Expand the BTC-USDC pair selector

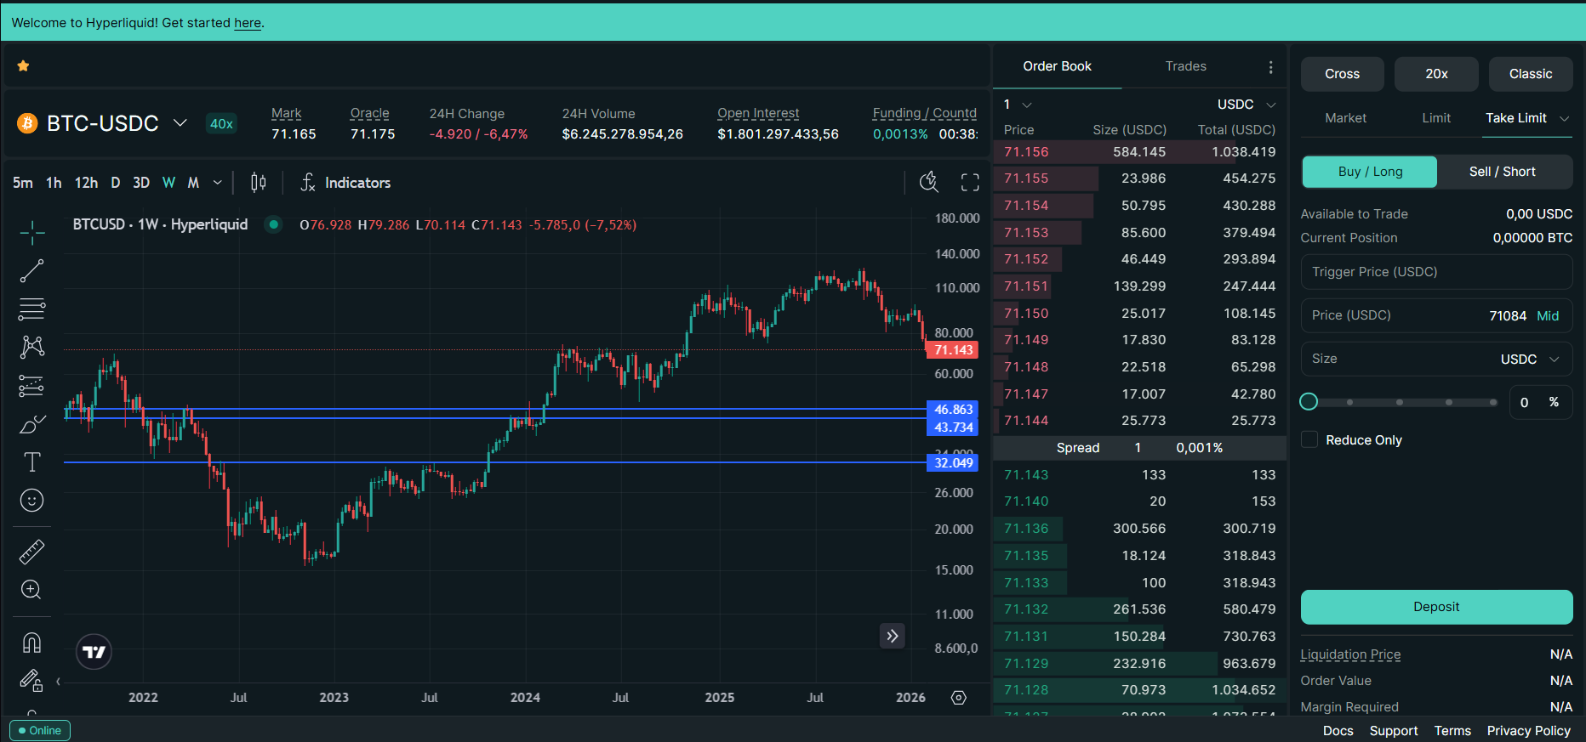(180, 123)
